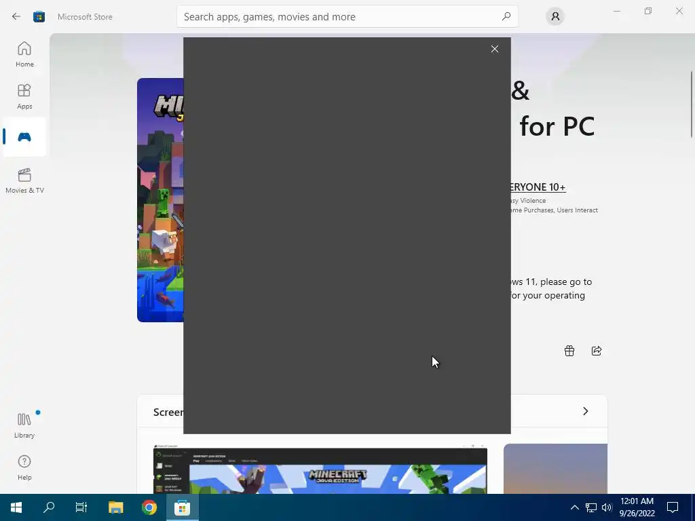Viewport: 695px width, 521px height.
Task: Select the Gaming controller sidebar item
Action: (24, 137)
